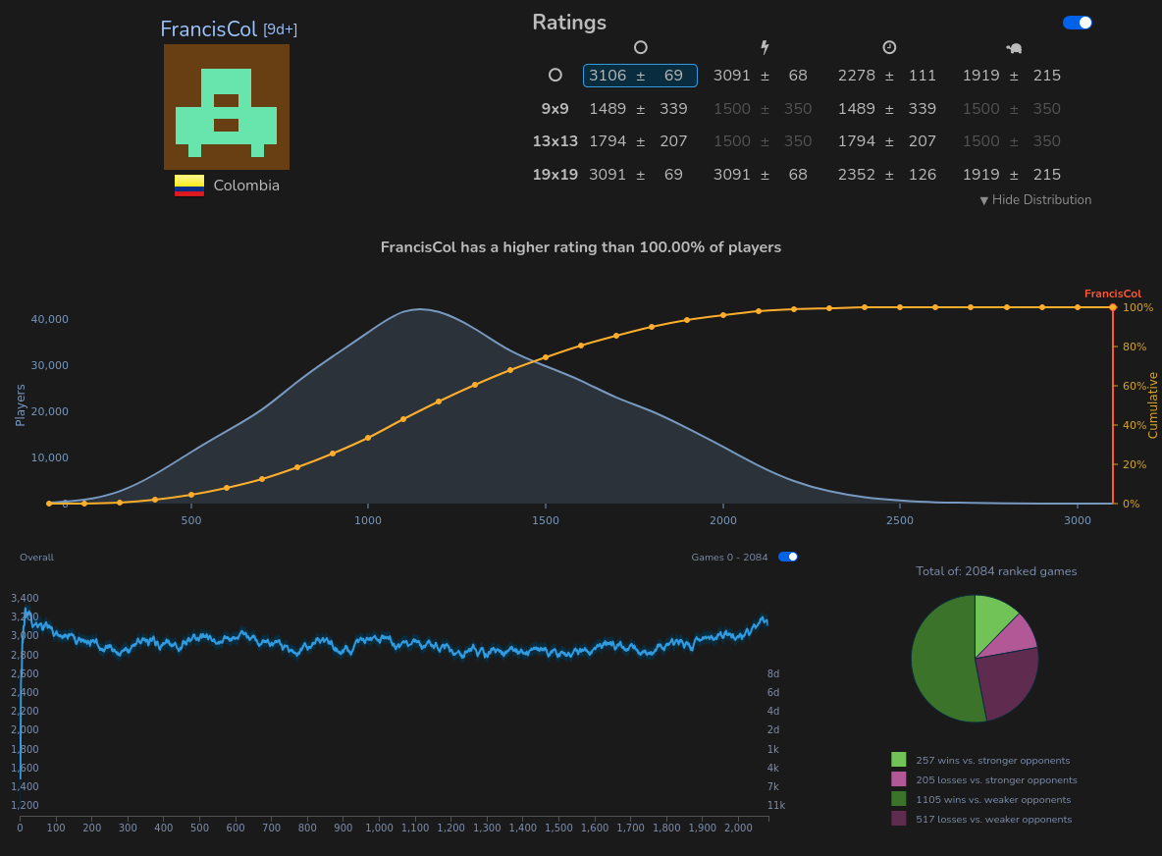The height and width of the screenshot is (856, 1162).
Task: Click the overall speed circle icon column header
Action: pyautogui.click(x=640, y=47)
